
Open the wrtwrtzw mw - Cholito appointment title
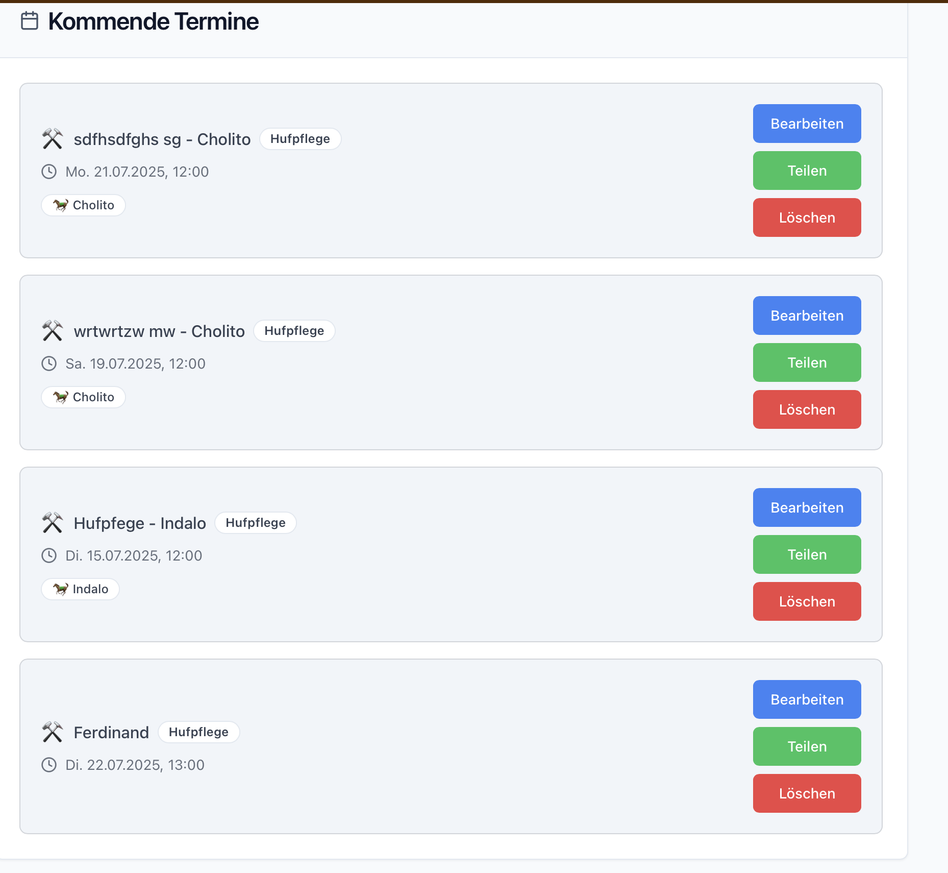pos(159,331)
